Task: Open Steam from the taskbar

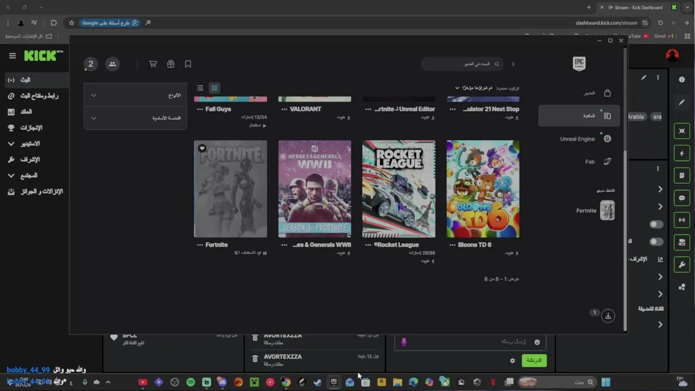Action: pyautogui.click(x=318, y=382)
